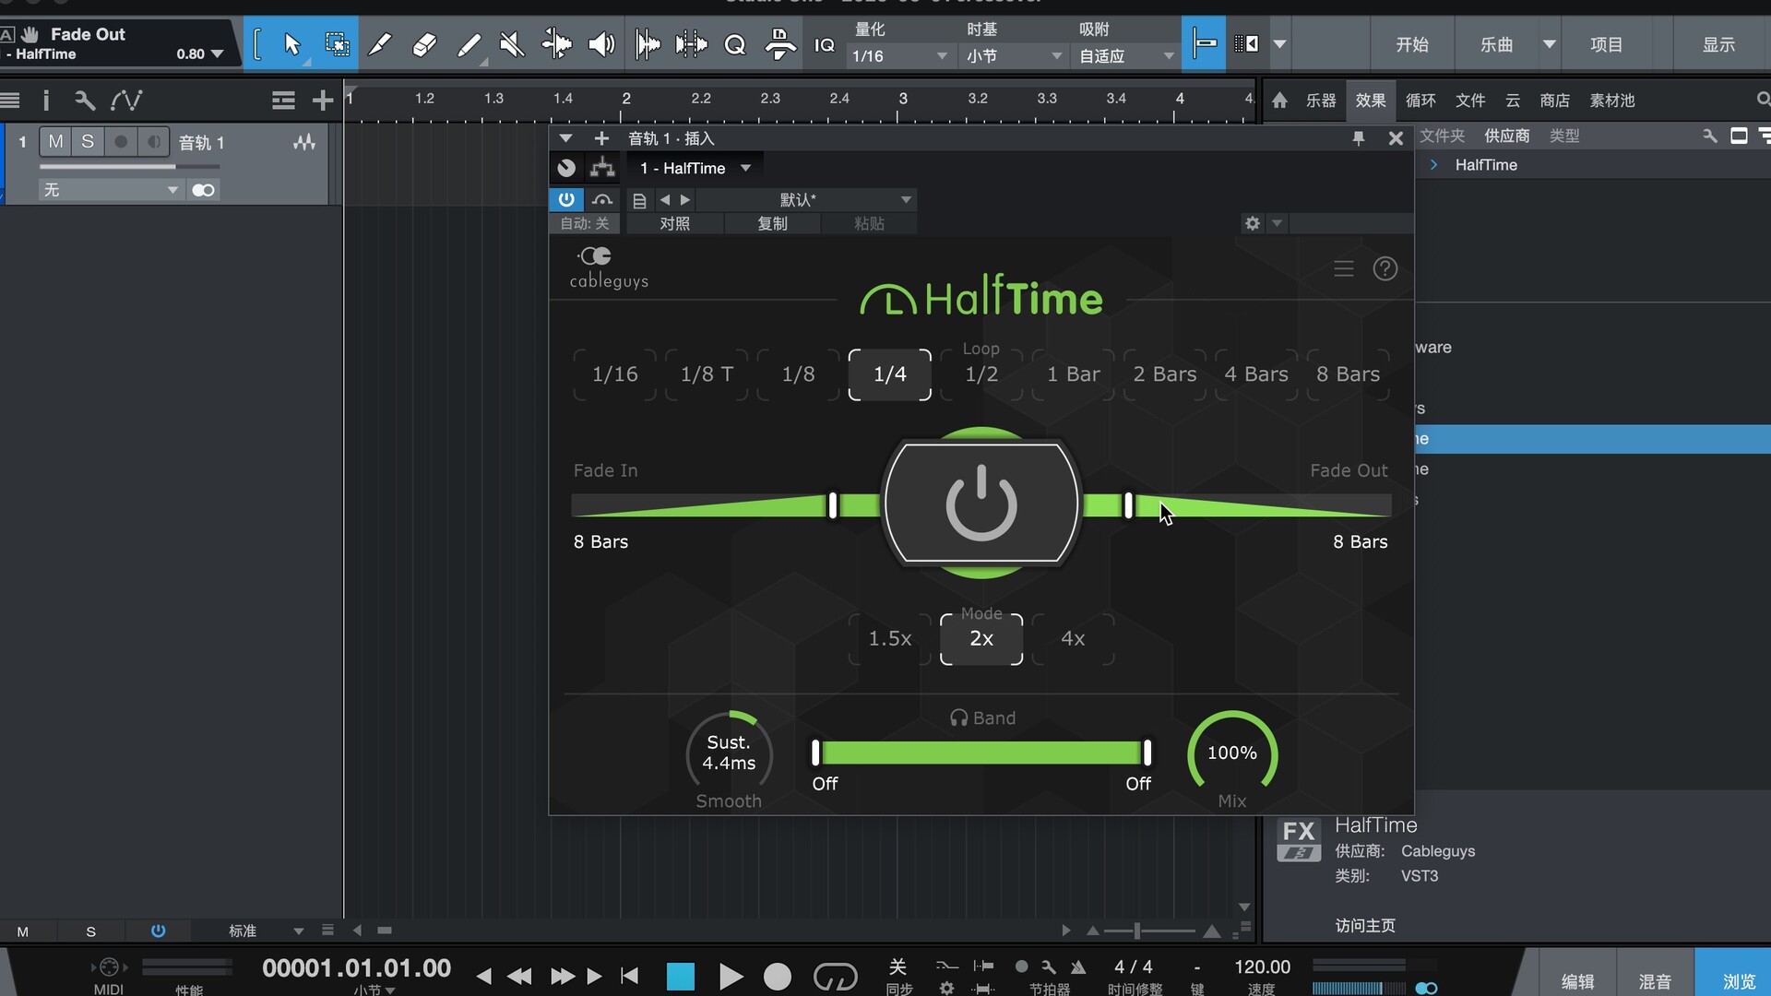This screenshot has width=1771, height=996.
Task: Toggle the Band headphone listen
Action: 958,717
